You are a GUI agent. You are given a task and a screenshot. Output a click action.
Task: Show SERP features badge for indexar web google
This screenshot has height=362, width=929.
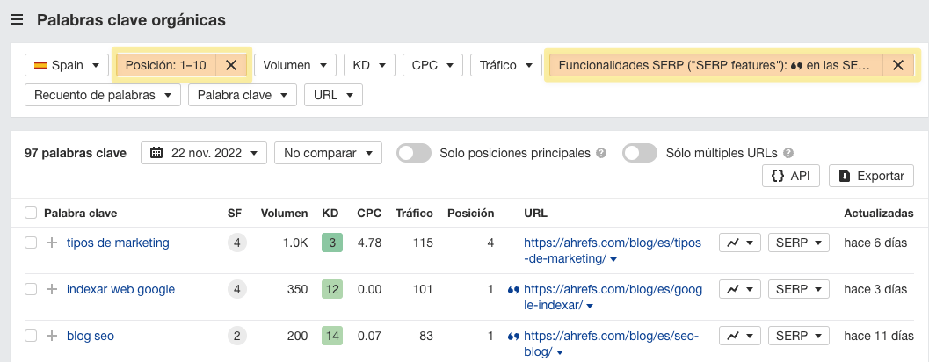coord(237,289)
